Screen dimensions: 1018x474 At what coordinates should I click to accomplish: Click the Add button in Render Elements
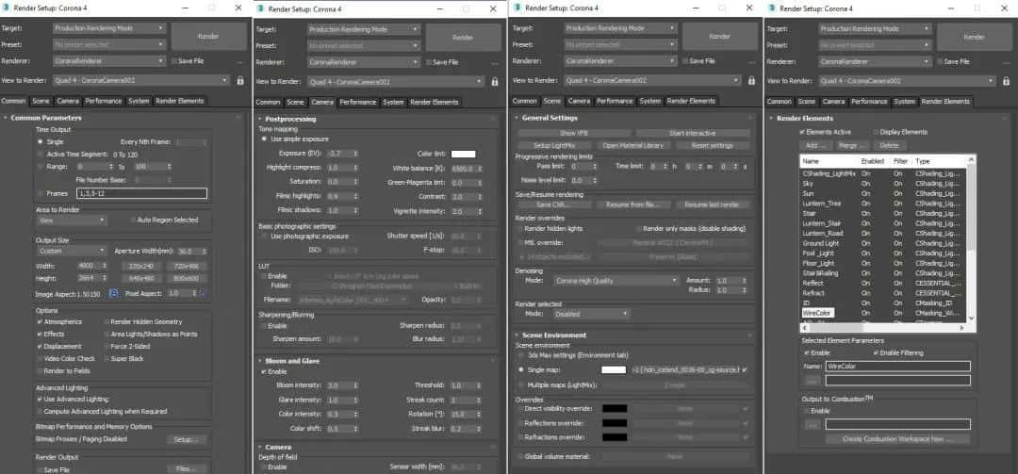point(815,145)
